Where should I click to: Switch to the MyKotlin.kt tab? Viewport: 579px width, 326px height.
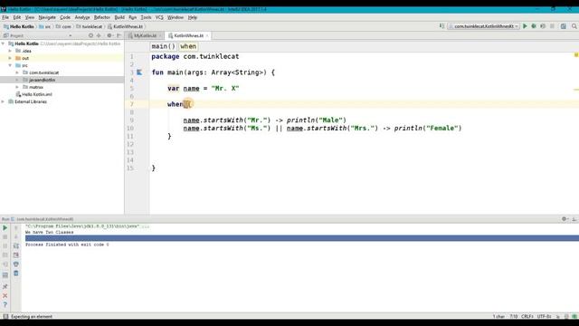(145, 35)
